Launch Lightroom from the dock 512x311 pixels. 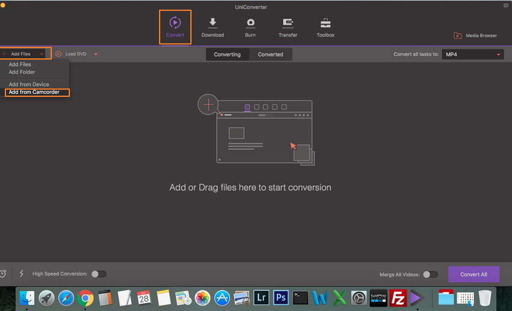click(261, 298)
